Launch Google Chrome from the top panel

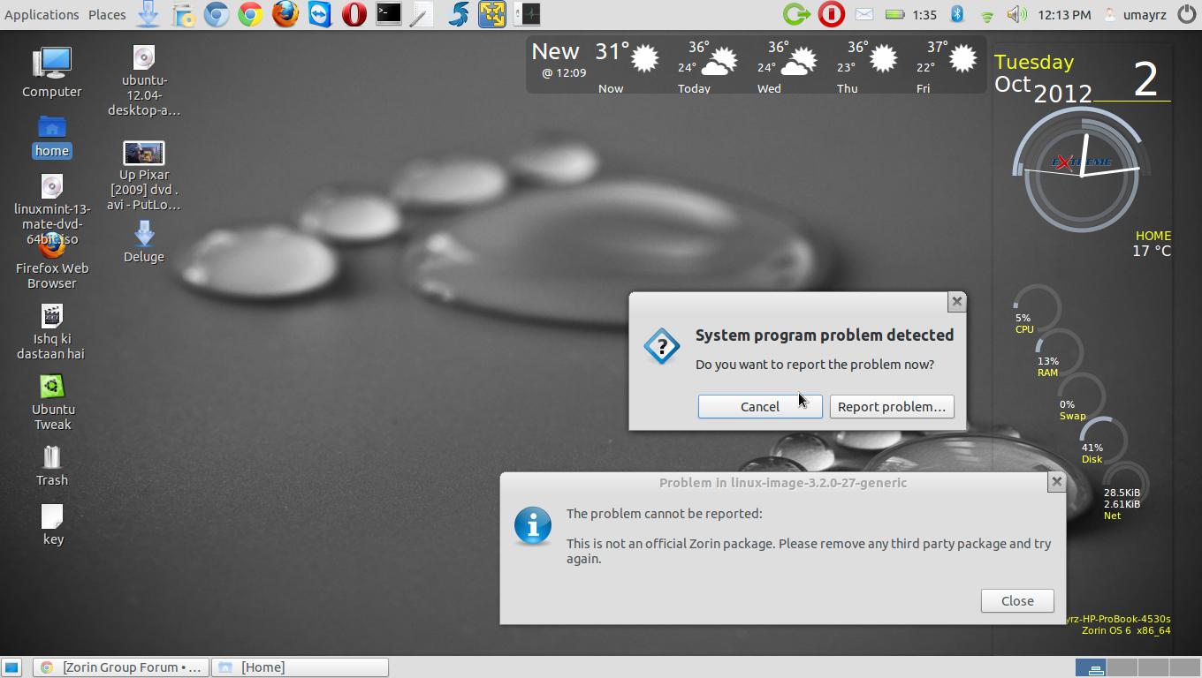pos(251,14)
